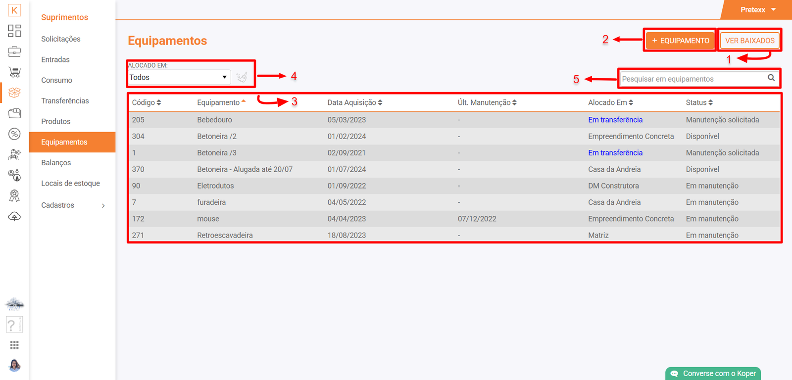Click the percent circle icon in sidebar

14,134
